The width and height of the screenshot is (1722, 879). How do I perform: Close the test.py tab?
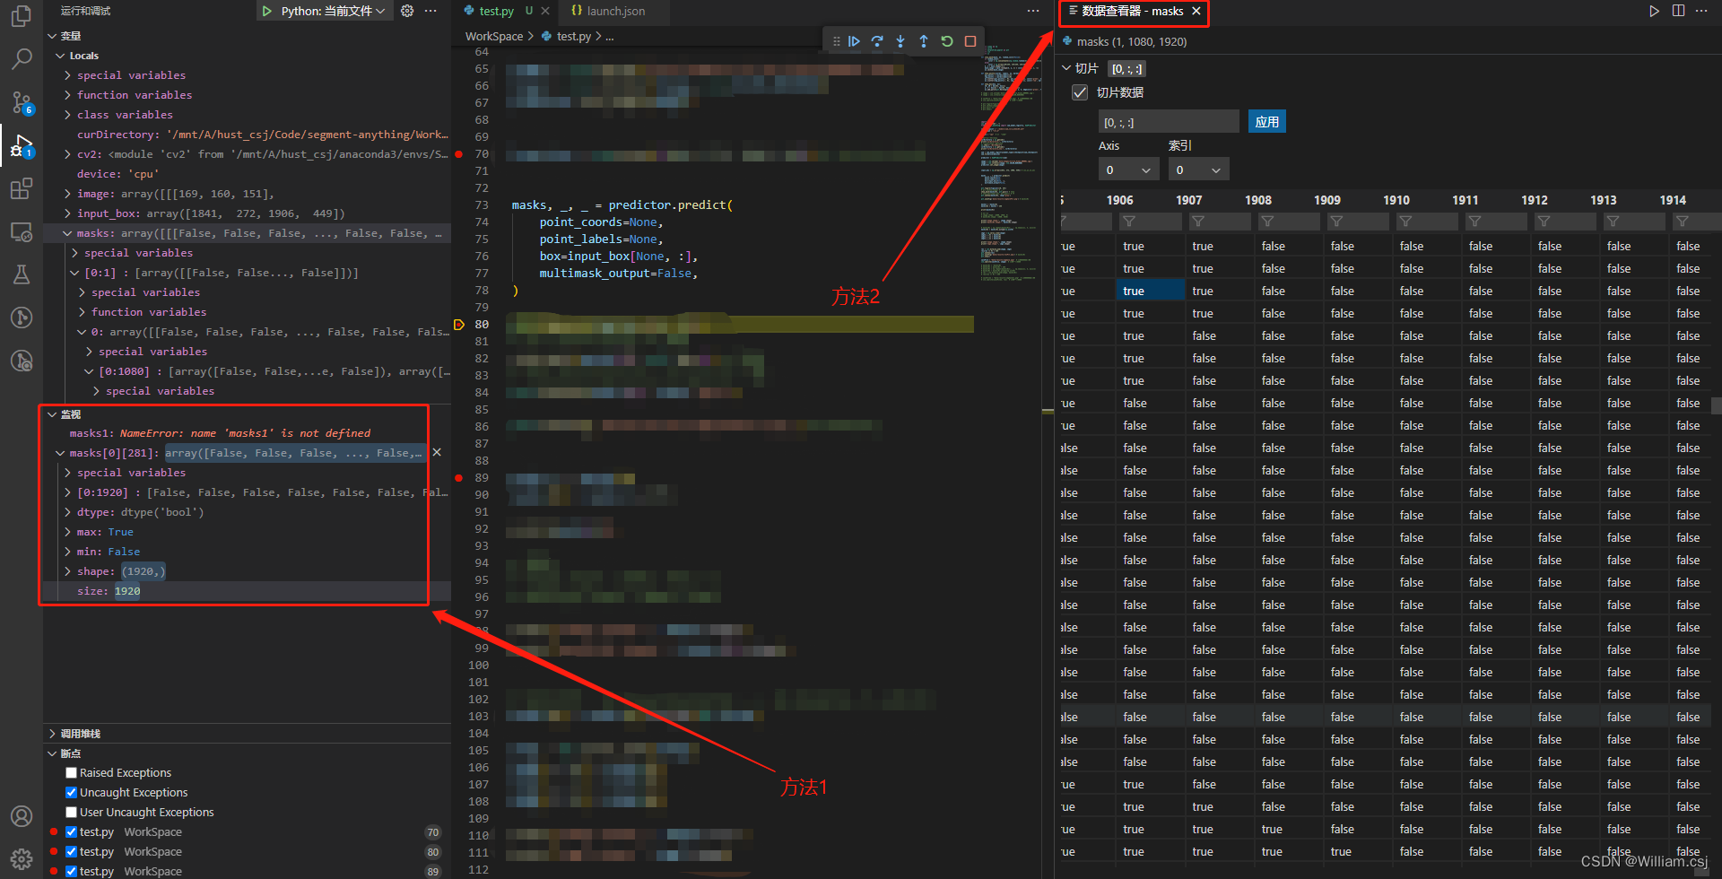click(545, 11)
